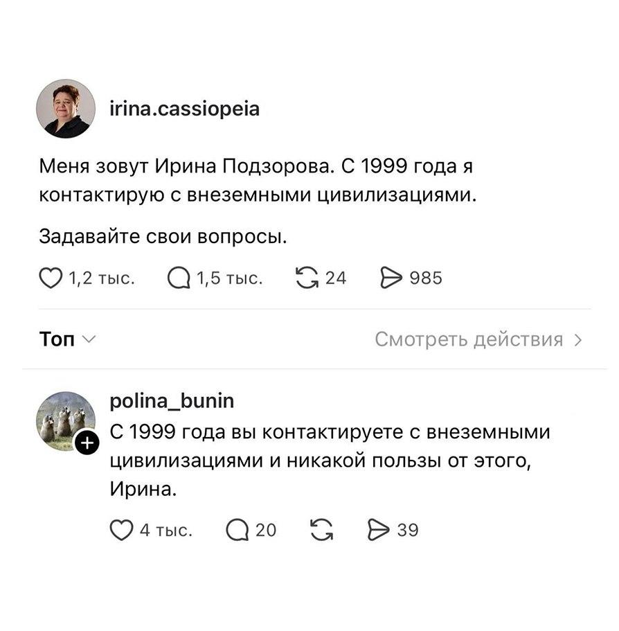Open "Смотреть действия" activity view
Viewport: 619px width, 631px height.
(479, 339)
